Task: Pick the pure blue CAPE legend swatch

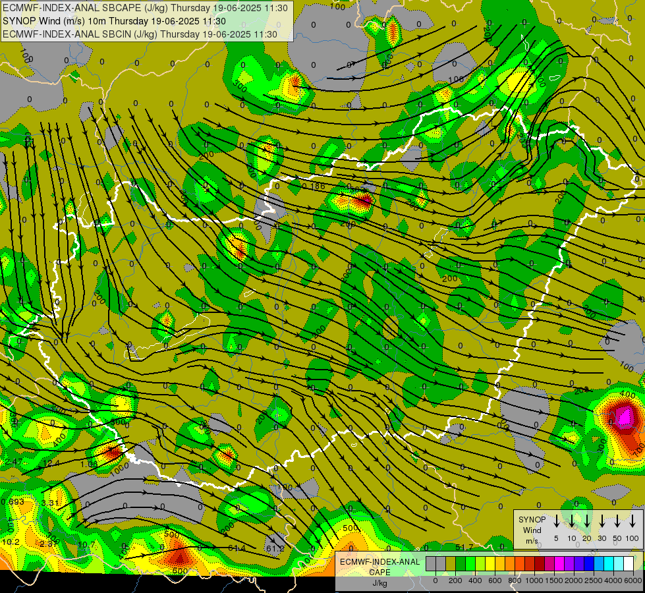Action: click(x=588, y=563)
